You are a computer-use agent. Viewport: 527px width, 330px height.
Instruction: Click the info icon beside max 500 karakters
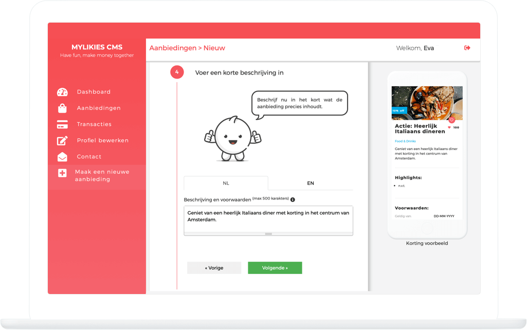[293, 199]
